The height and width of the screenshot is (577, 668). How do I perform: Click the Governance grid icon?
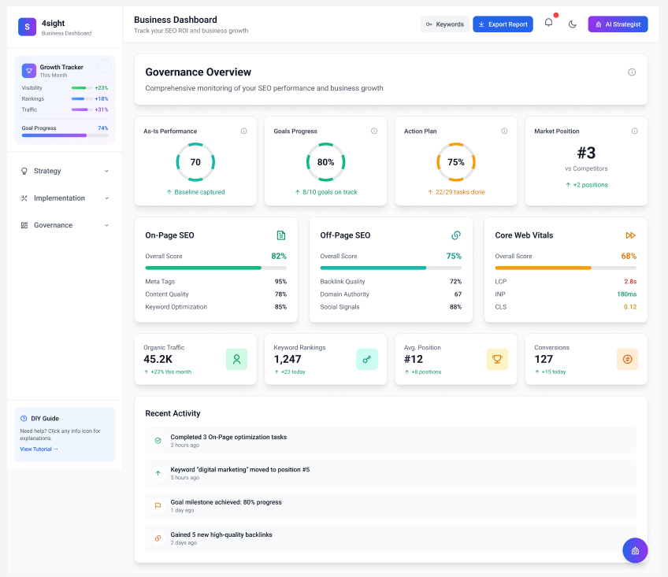point(24,225)
